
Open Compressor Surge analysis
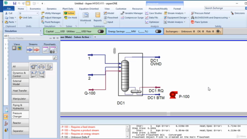pyautogui.click(x=132, y=18)
